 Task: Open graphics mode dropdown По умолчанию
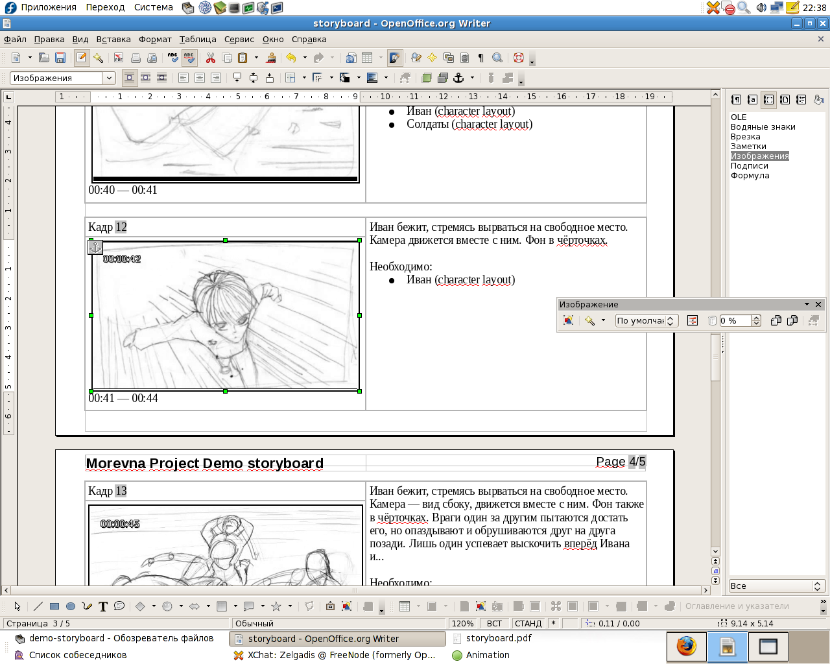646,320
